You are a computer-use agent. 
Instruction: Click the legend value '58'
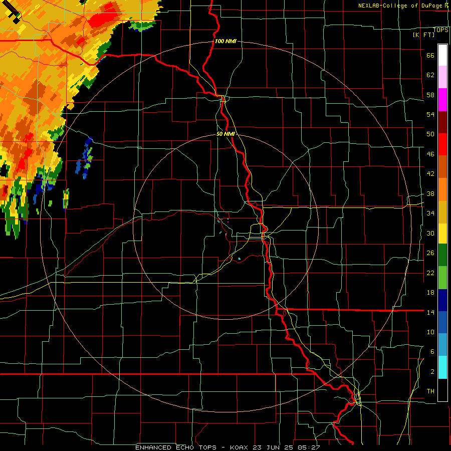coord(430,95)
